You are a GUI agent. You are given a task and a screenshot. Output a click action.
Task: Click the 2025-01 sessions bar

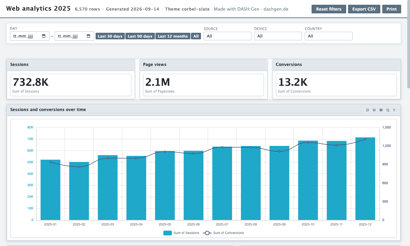[51, 190]
